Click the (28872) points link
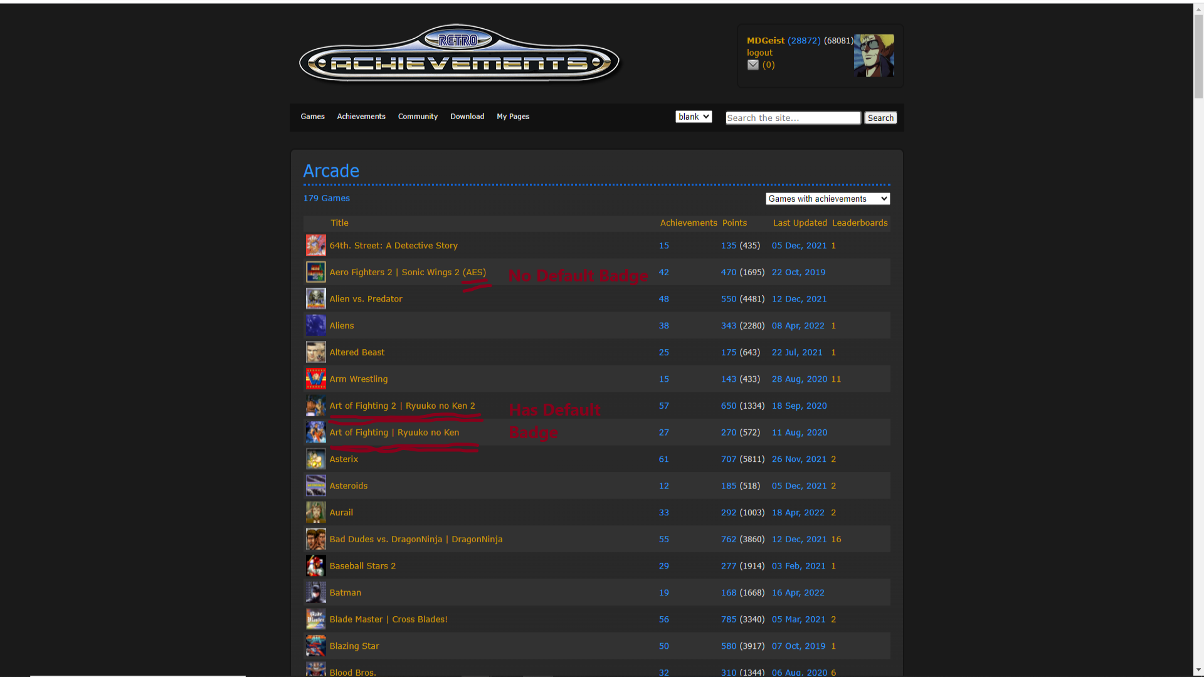 pos(804,40)
